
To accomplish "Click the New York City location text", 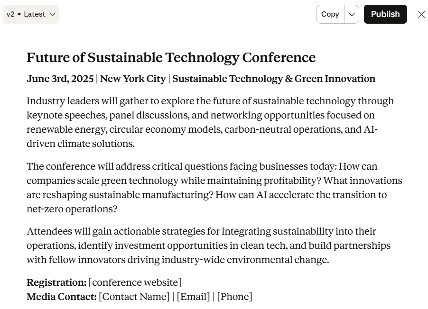I will click(133, 79).
